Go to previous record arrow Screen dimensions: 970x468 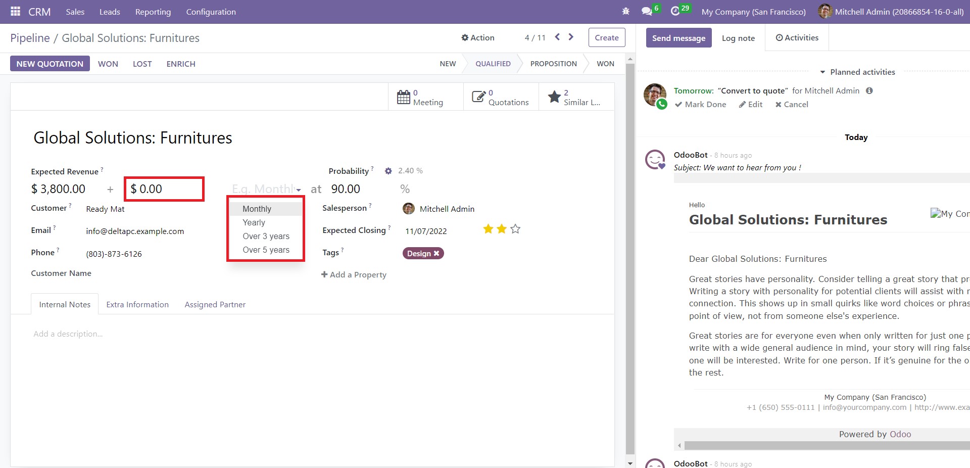557,37
